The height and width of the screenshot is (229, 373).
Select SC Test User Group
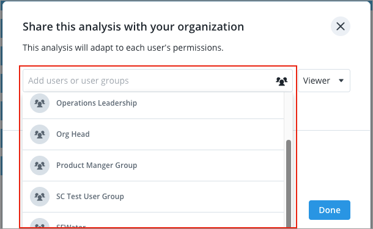point(153,197)
